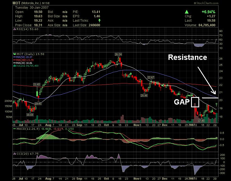This screenshot has width=231, height=181.
Task: Click the small icon before RSI(14) label
Action: coord(14,29)
